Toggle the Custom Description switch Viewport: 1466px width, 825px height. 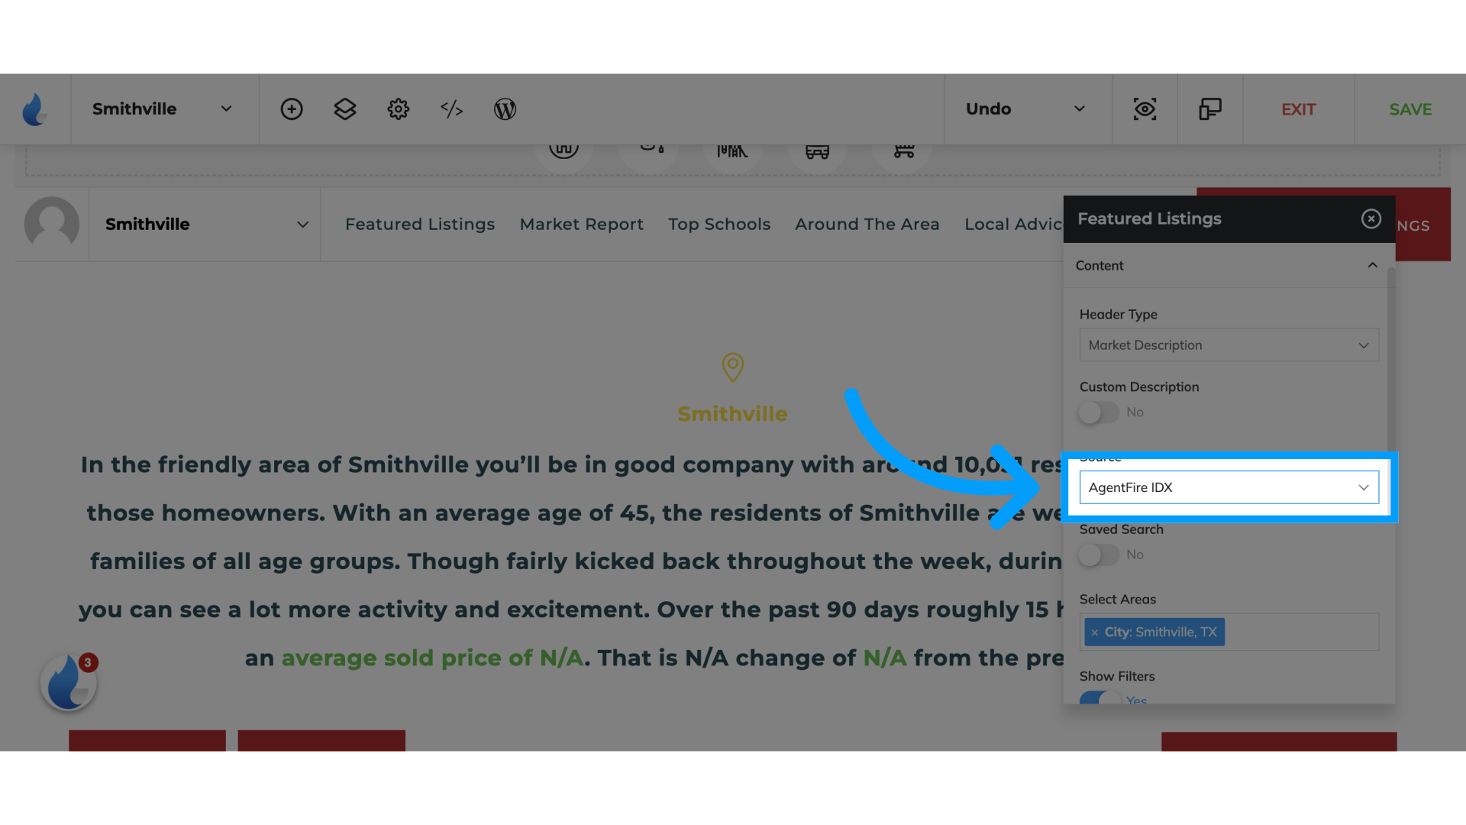point(1099,412)
